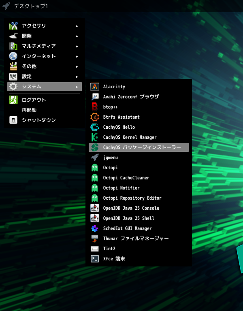Open Octopi CacheCleaner entry
Viewport: 243px width, 311px height.
pyautogui.click(x=139, y=178)
